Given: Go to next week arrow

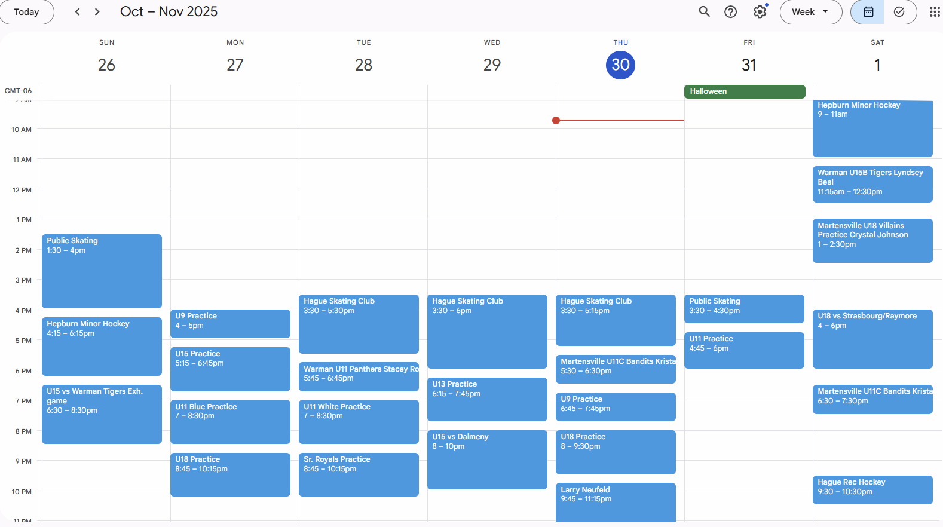Looking at the screenshot, I should [97, 12].
